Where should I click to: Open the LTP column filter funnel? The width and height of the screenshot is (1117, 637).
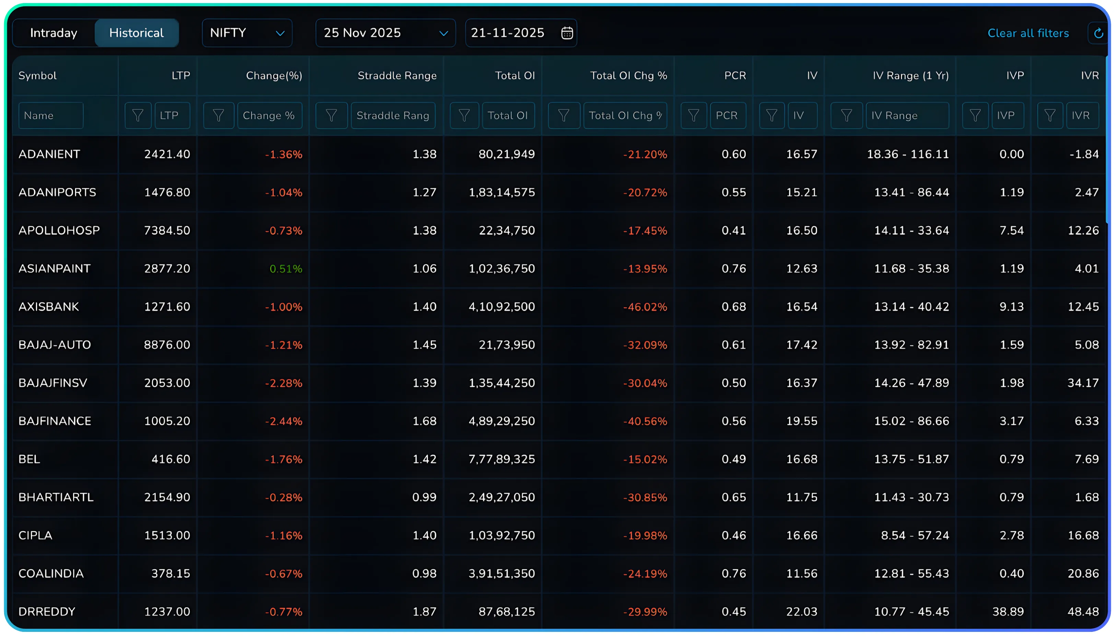[x=138, y=115]
